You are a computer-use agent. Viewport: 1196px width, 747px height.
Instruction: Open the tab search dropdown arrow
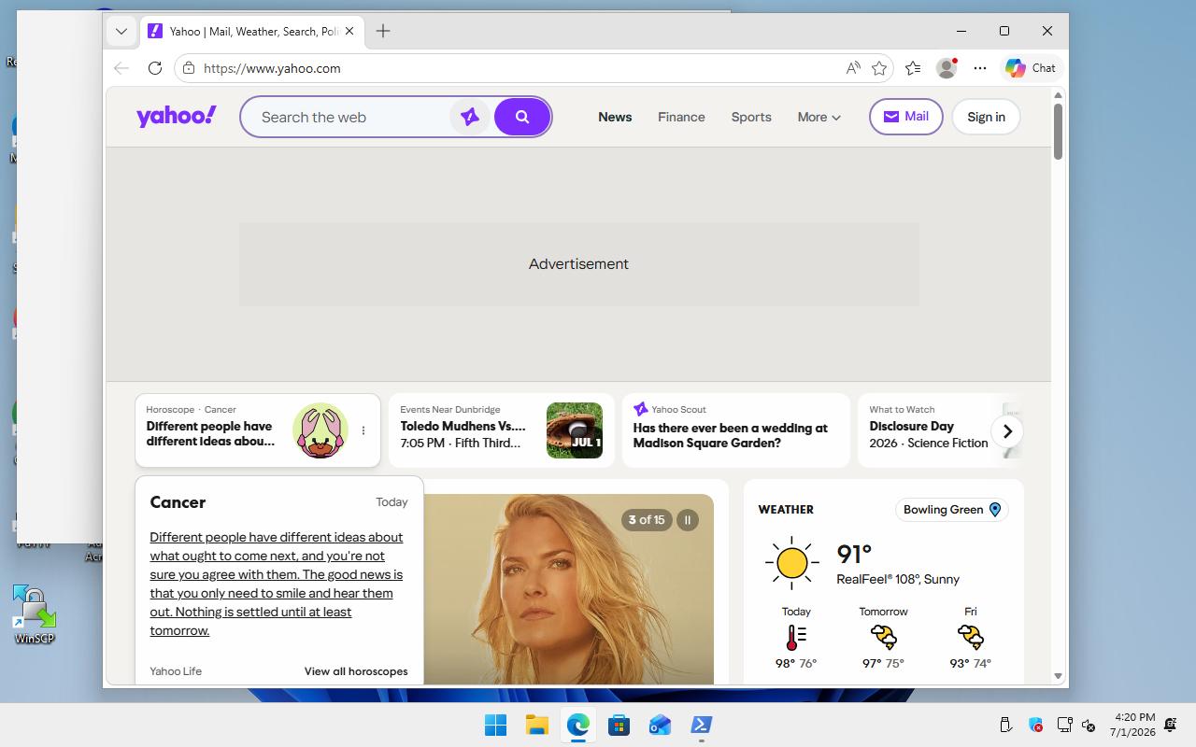[x=121, y=31]
